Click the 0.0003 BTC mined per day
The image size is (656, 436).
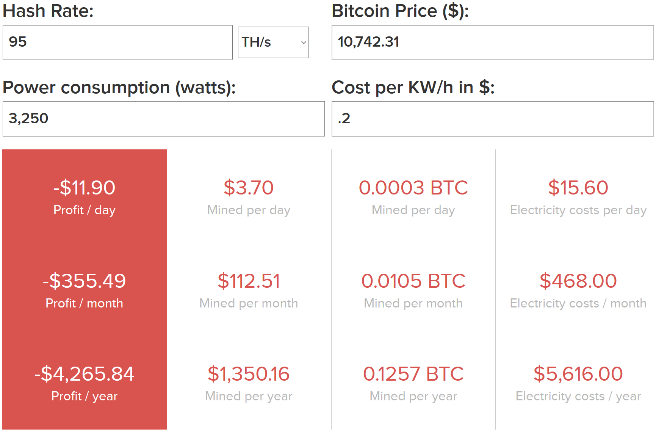(413, 188)
